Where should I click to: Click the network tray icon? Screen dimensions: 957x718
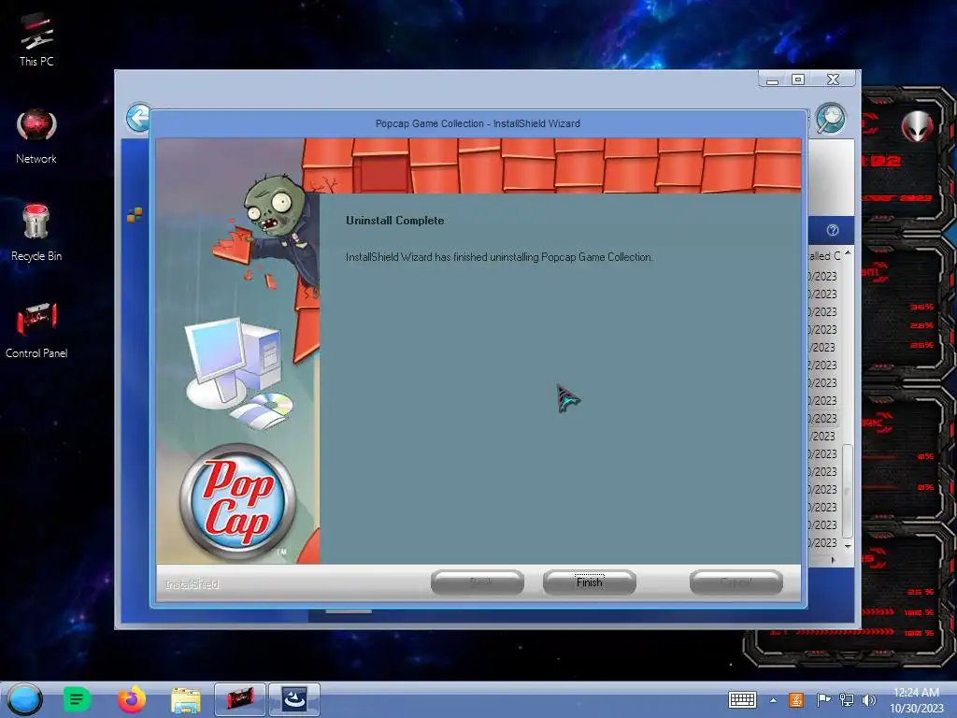point(847,699)
